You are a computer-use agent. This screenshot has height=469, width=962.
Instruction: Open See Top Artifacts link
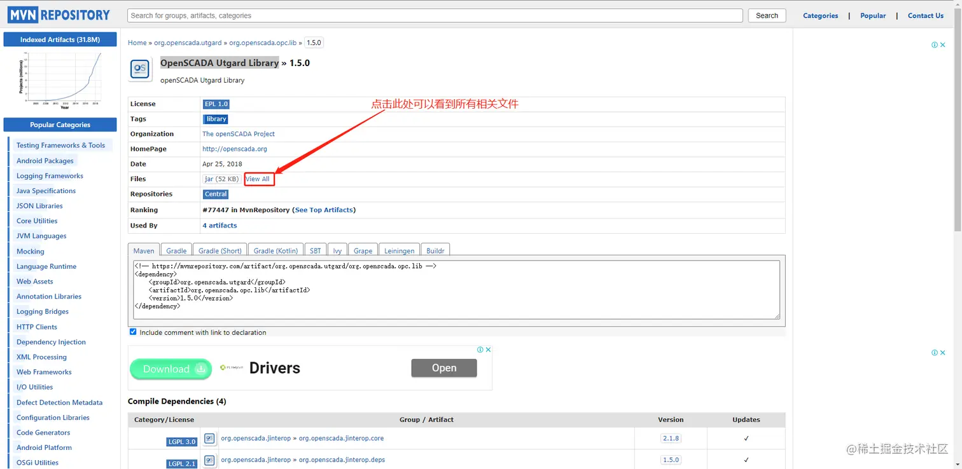coord(324,210)
